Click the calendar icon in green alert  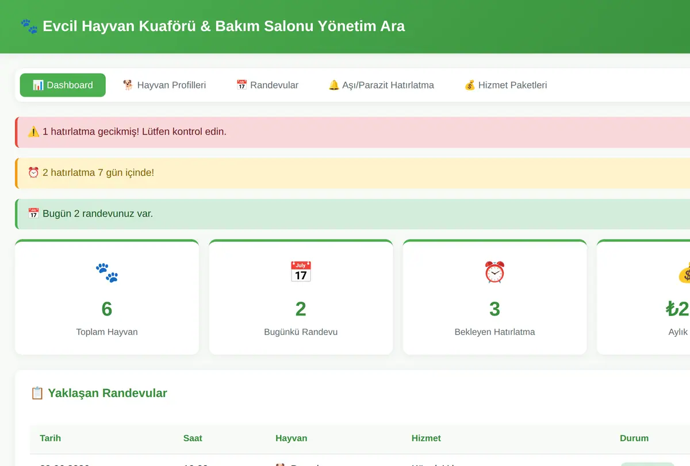pos(33,214)
